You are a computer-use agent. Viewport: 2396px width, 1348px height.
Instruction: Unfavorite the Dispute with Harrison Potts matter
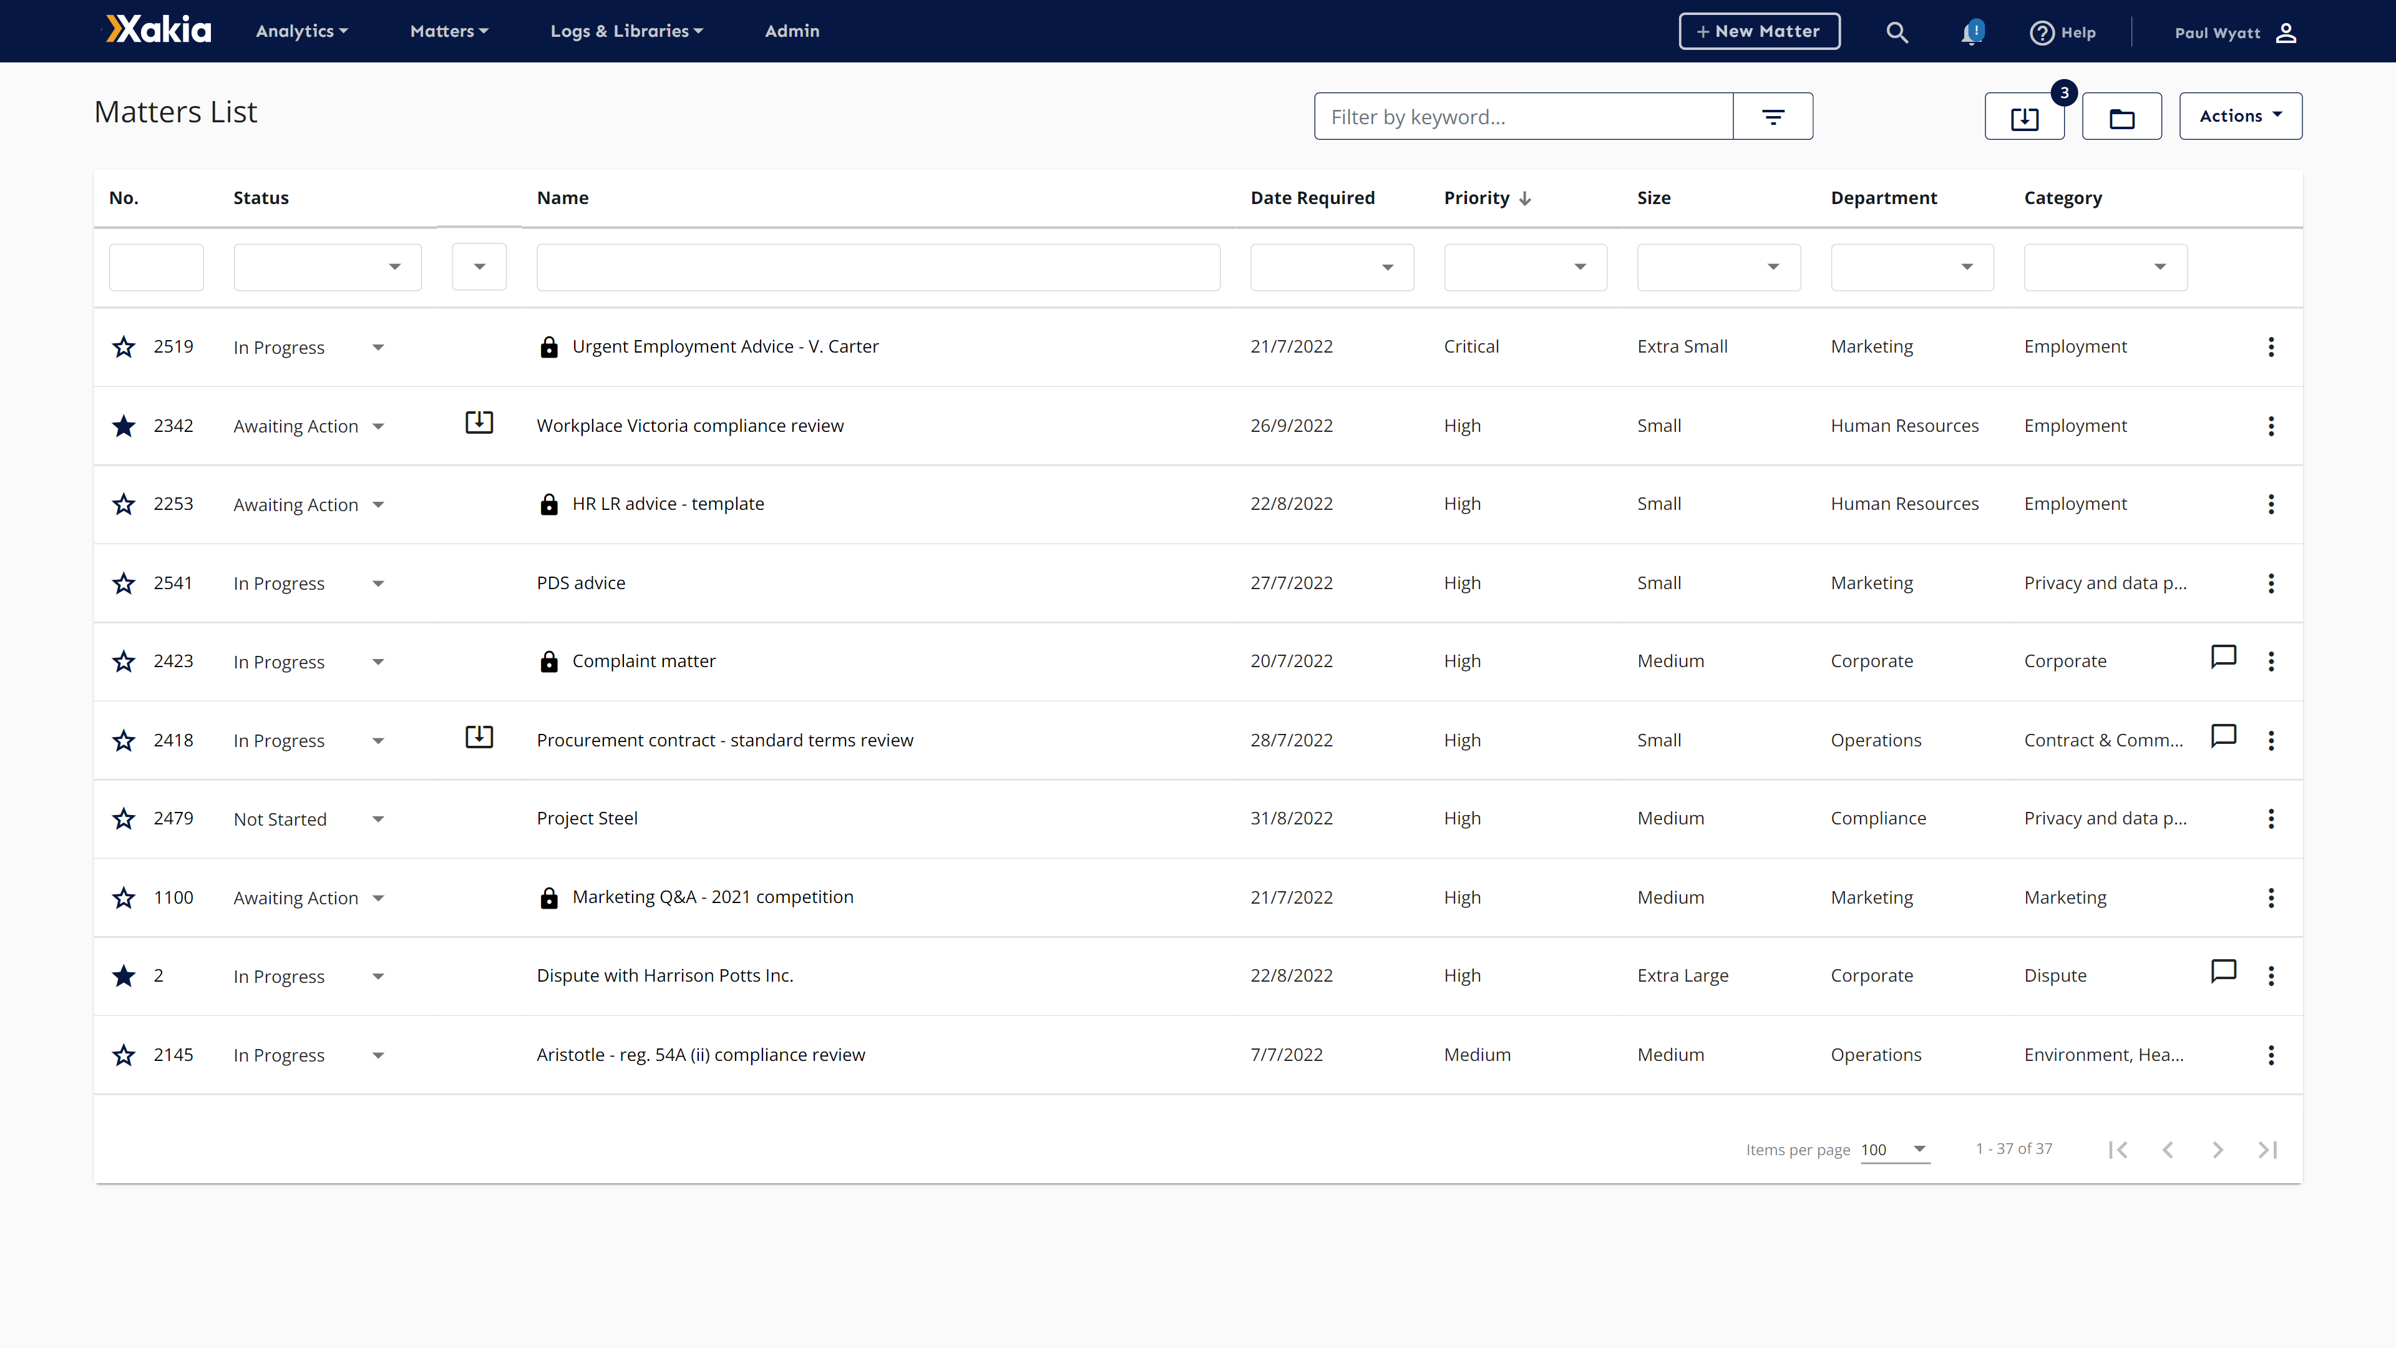pos(123,976)
